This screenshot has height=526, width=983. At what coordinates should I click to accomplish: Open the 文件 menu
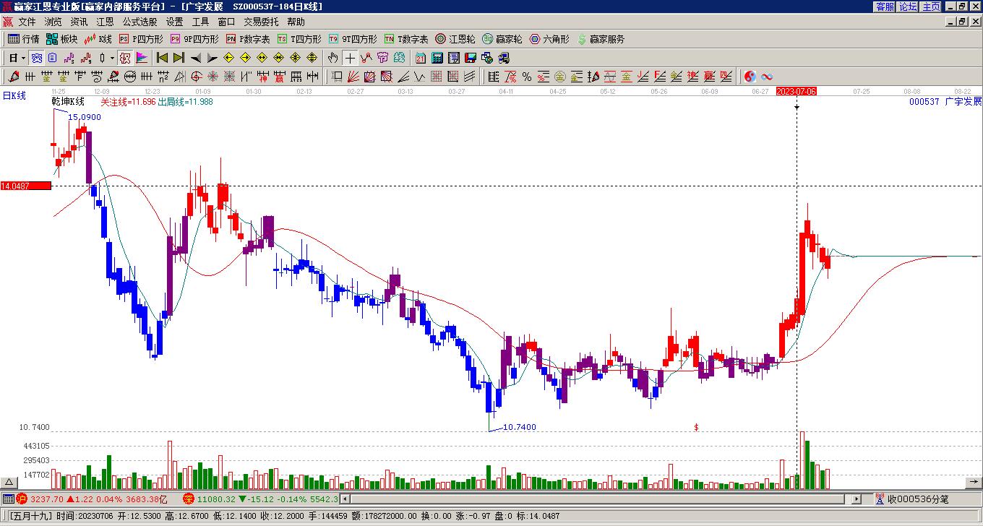click(27, 22)
